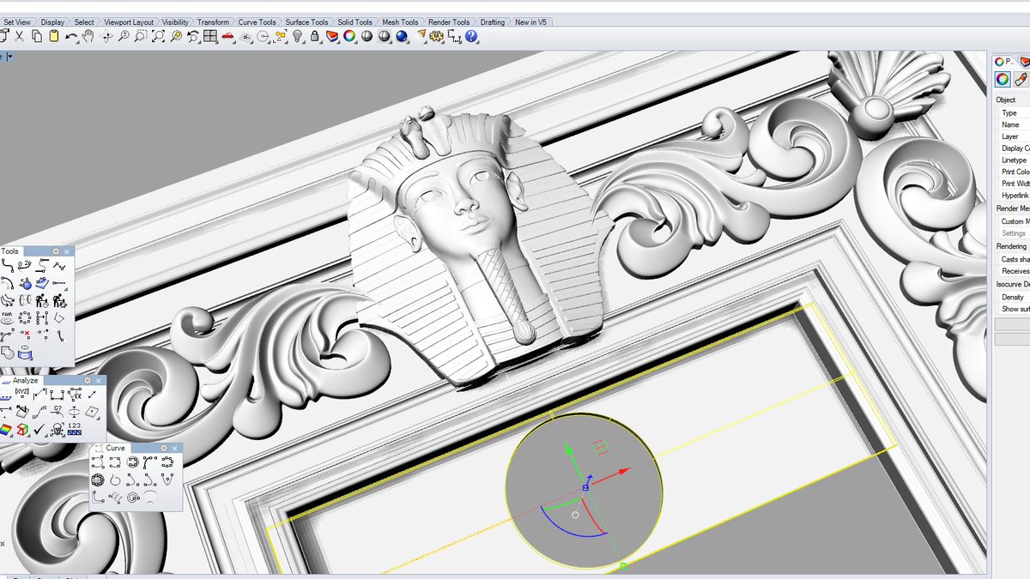
Task: Click the Edit Layers icon
Action: point(331,36)
